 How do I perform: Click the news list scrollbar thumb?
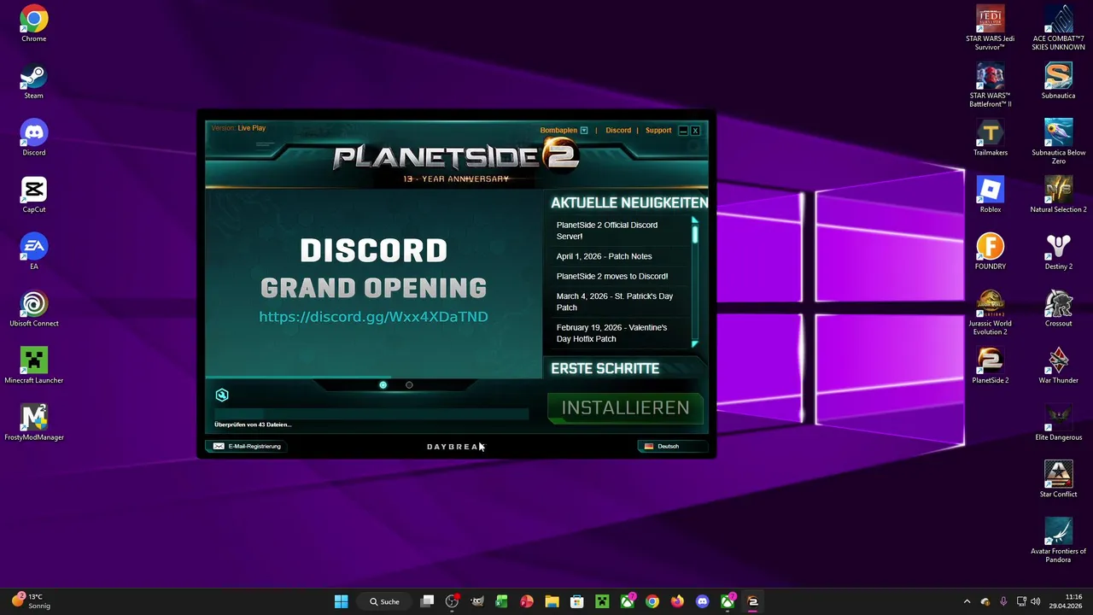pyautogui.click(x=695, y=234)
